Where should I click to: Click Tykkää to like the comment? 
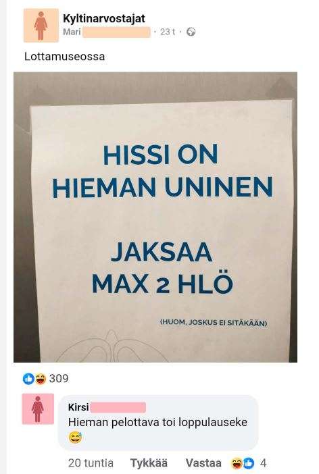pos(149,463)
